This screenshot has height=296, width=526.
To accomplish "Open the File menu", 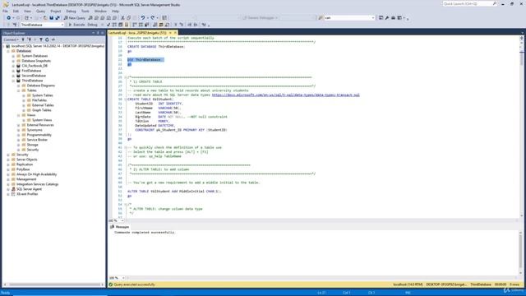I will click(6, 11).
